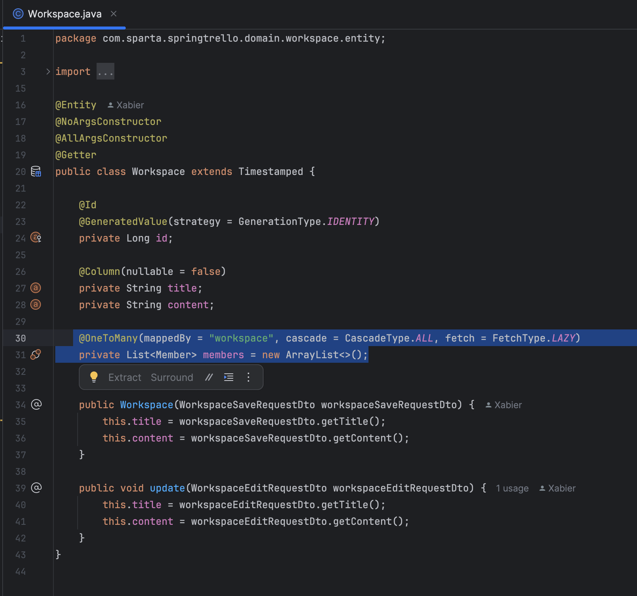Click the @ gutter icon beside the Workspace constructor
Screen dimensions: 637x596
point(36,405)
